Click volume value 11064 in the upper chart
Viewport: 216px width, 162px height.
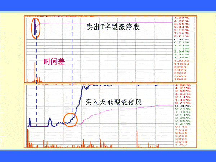[x=181, y=64]
